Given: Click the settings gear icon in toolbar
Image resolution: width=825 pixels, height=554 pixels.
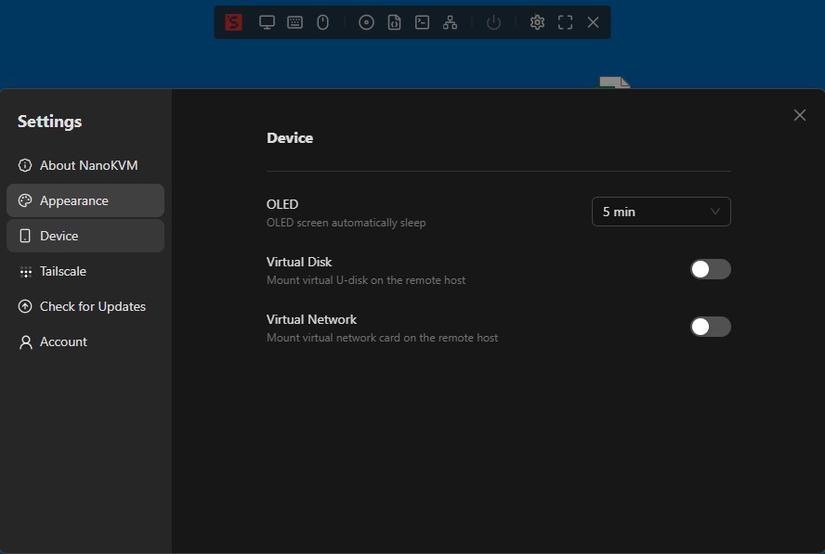Looking at the screenshot, I should [537, 22].
